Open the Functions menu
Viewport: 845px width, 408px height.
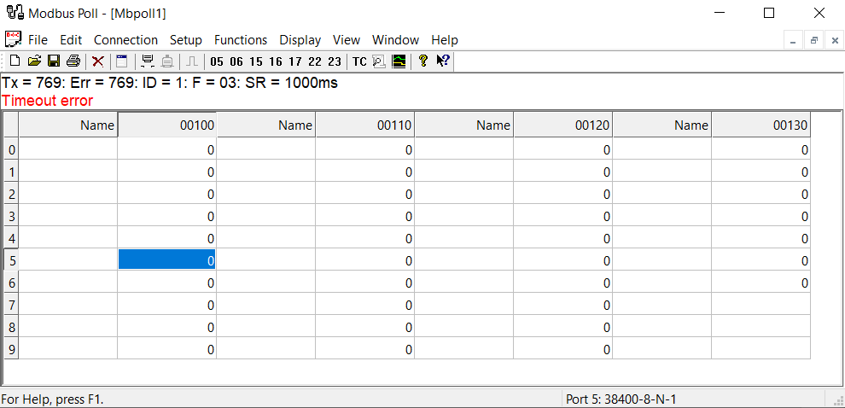(241, 40)
